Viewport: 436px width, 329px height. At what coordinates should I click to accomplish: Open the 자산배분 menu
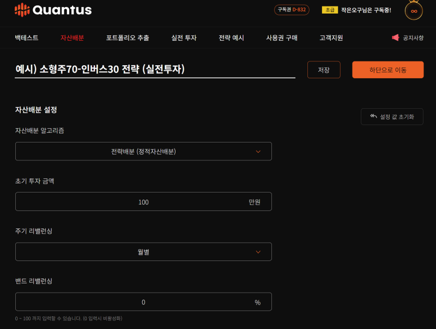[72, 38]
